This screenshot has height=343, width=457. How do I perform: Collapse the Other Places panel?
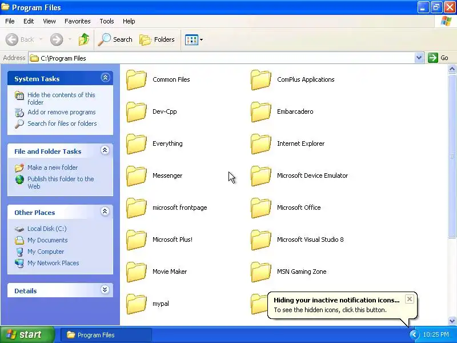105,212
